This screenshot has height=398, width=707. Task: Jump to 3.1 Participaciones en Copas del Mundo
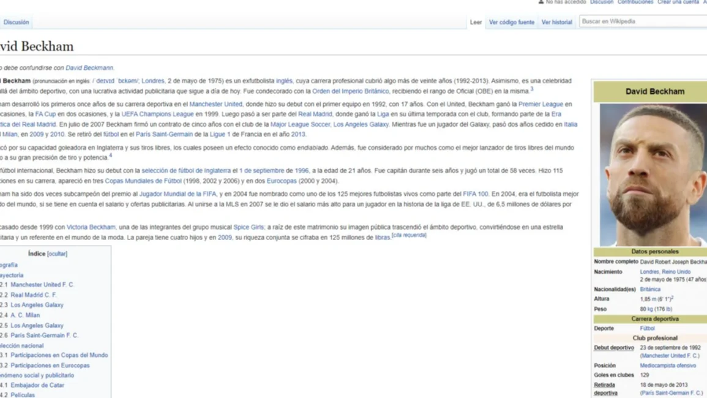[x=59, y=355]
